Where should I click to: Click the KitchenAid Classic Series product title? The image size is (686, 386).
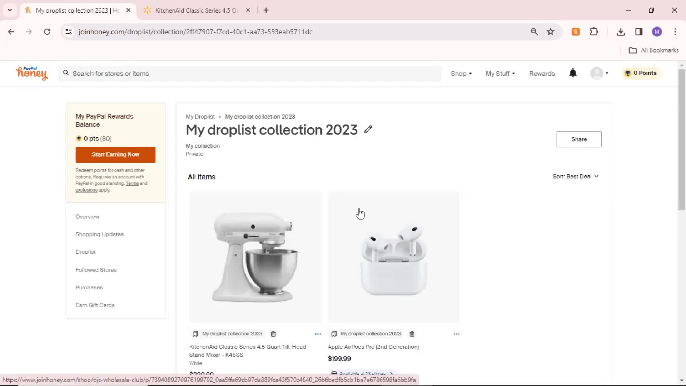coord(247,351)
